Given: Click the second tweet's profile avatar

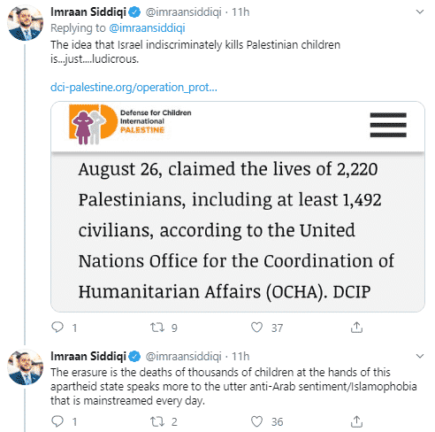Looking at the screenshot, I should click(26, 366).
